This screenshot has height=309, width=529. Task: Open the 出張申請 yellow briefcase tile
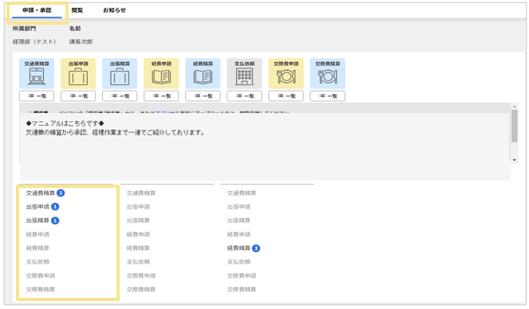[x=78, y=73]
